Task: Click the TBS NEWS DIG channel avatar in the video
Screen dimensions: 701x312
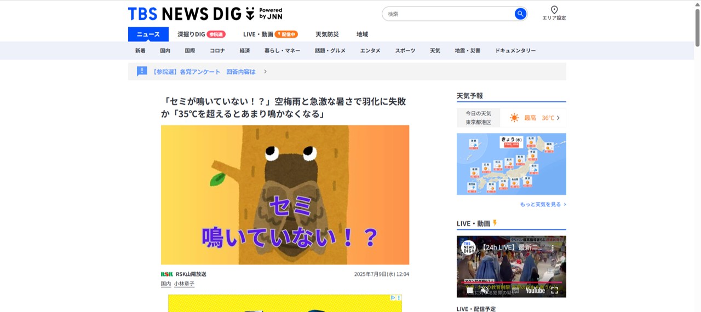Action: click(x=468, y=247)
